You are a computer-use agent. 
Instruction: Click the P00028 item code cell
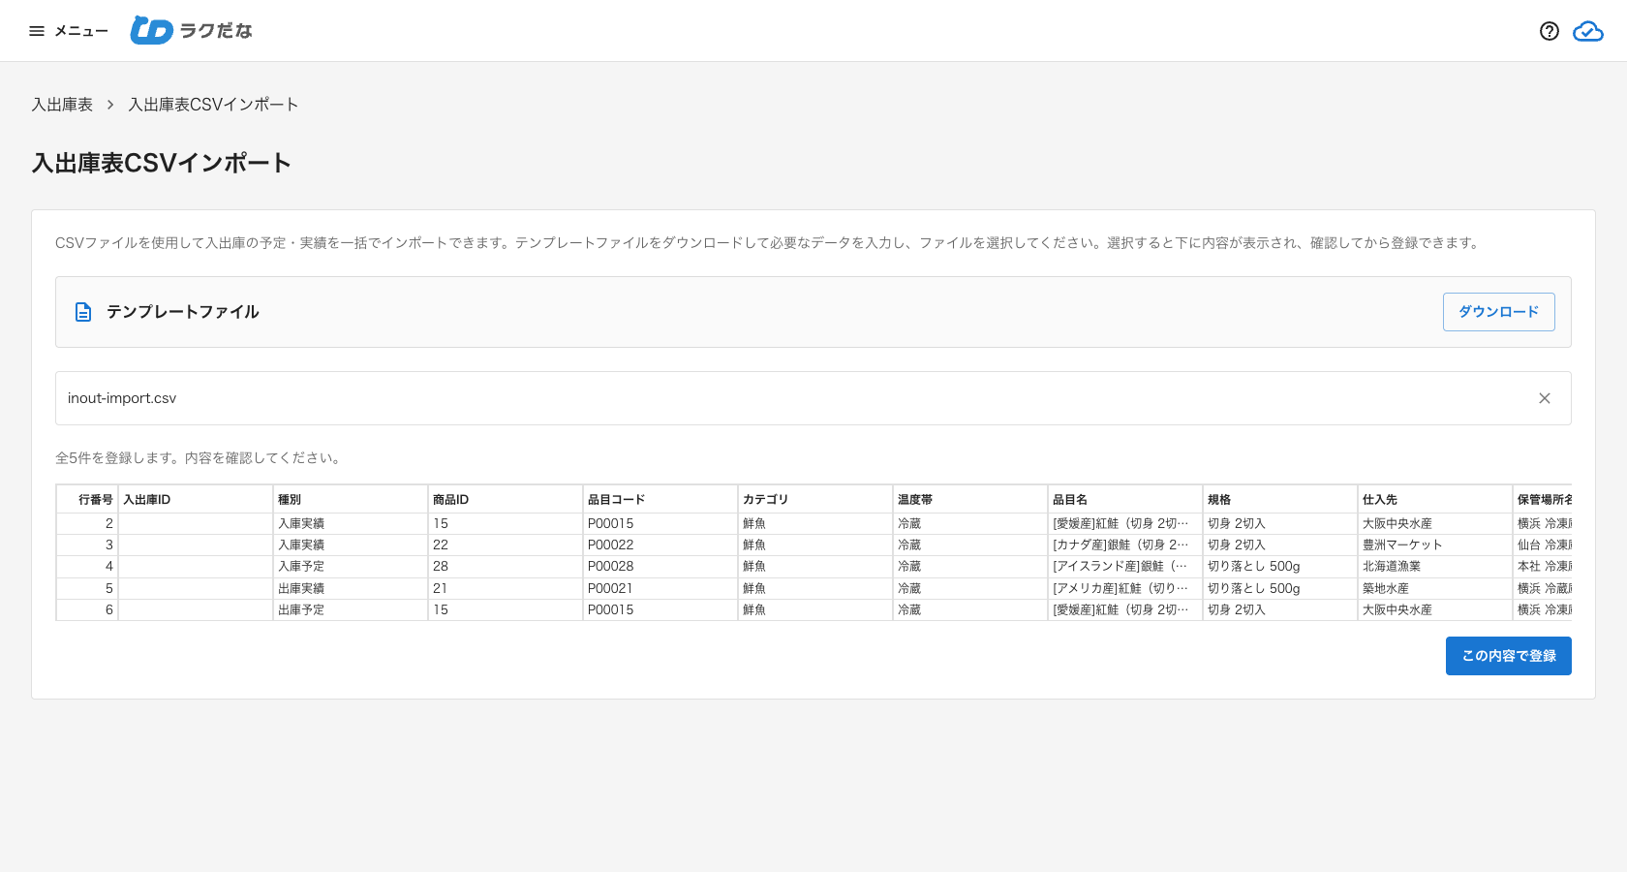(660, 567)
